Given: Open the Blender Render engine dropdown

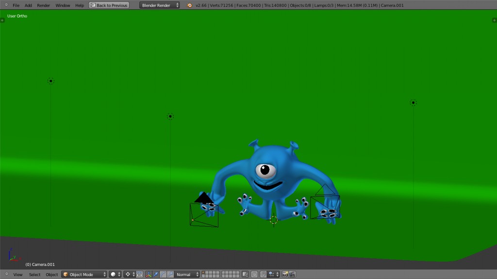Looking at the screenshot, I should click(160, 5).
